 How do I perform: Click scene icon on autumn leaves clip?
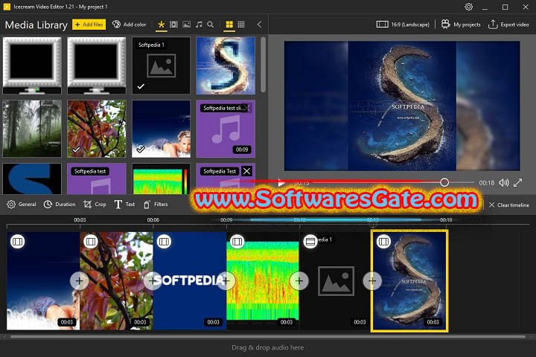[91, 242]
